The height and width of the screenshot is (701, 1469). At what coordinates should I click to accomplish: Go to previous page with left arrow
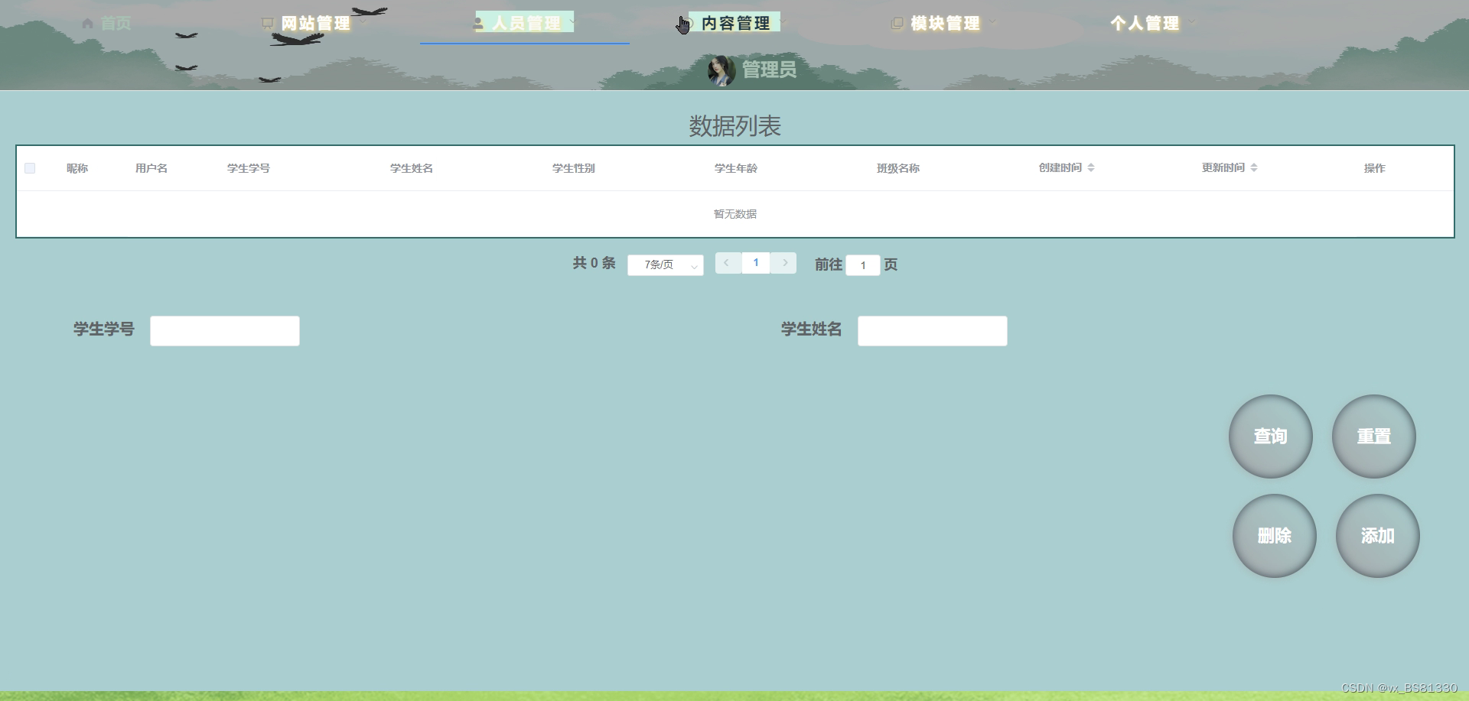pos(727,263)
